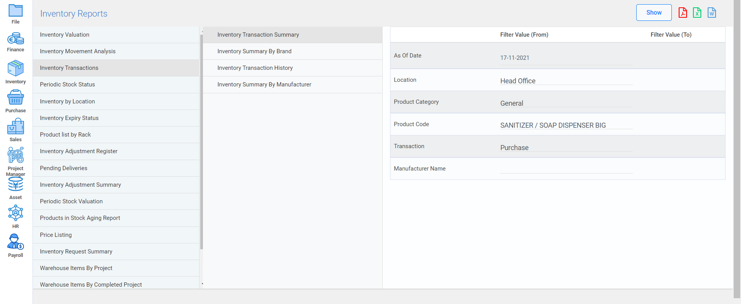Image resolution: width=741 pixels, height=304 pixels.
Task: Click the Inventory box icon
Action: 15,68
